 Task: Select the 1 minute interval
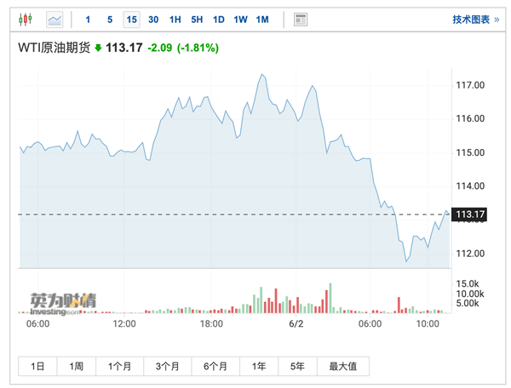coord(88,20)
